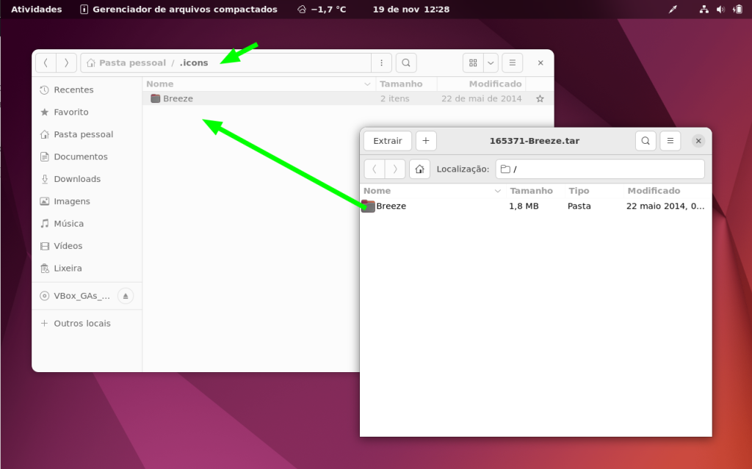Open the Files window hamburger menu
Viewport: 752px width, 469px height.
click(512, 62)
